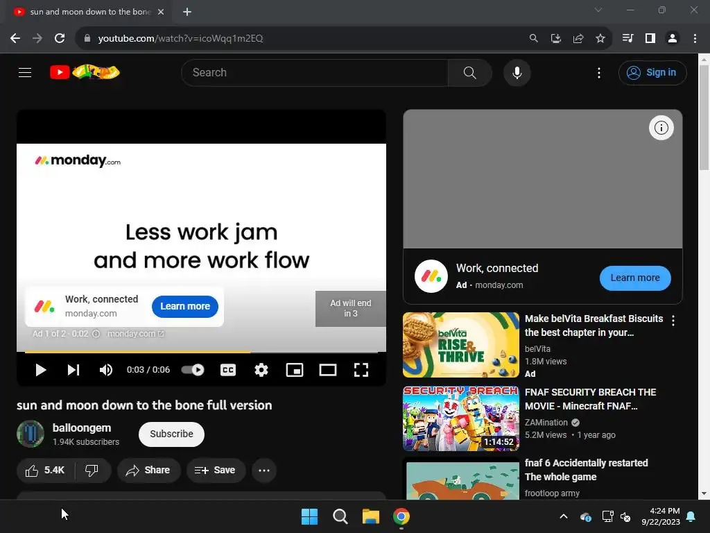Open the ad info icon in sidebar ad
The height and width of the screenshot is (533, 710).
[661, 128]
